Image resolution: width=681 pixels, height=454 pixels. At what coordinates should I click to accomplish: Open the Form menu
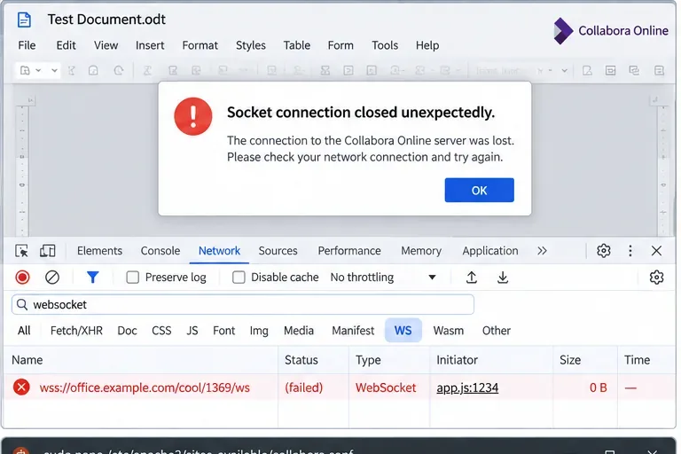pyautogui.click(x=340, y=45)
